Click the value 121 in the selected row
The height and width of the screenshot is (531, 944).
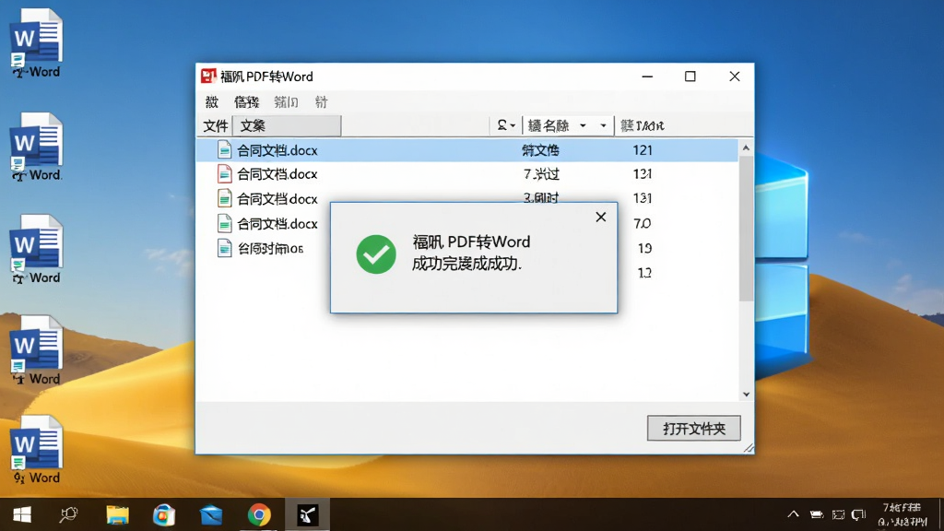point(643,150)
